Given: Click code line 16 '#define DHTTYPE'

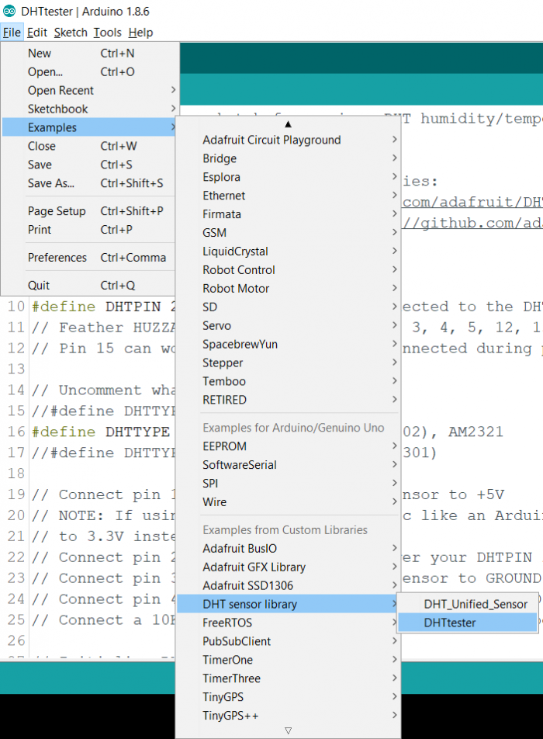Looking at the screenshot, I should (x=102, y=432).
